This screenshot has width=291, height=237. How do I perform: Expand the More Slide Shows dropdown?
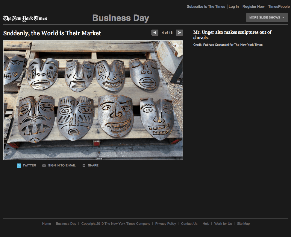tap(267, 18)
